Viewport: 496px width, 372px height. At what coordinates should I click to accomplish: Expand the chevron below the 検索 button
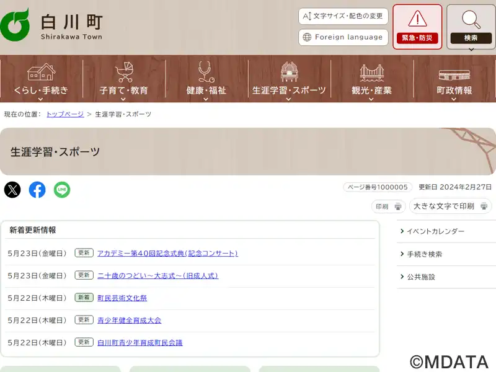(x=471, y=50)
